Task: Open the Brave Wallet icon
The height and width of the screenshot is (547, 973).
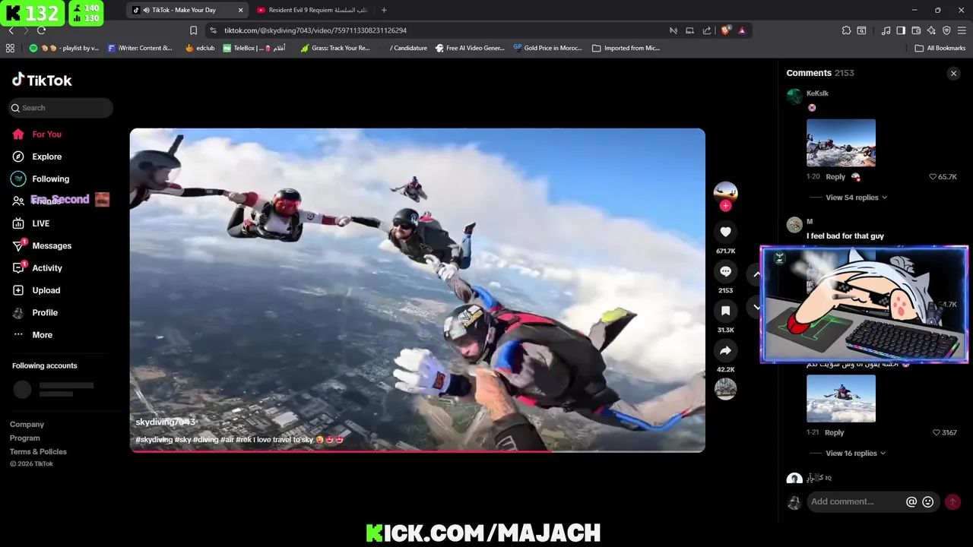Action: click(x=916, y=30)
